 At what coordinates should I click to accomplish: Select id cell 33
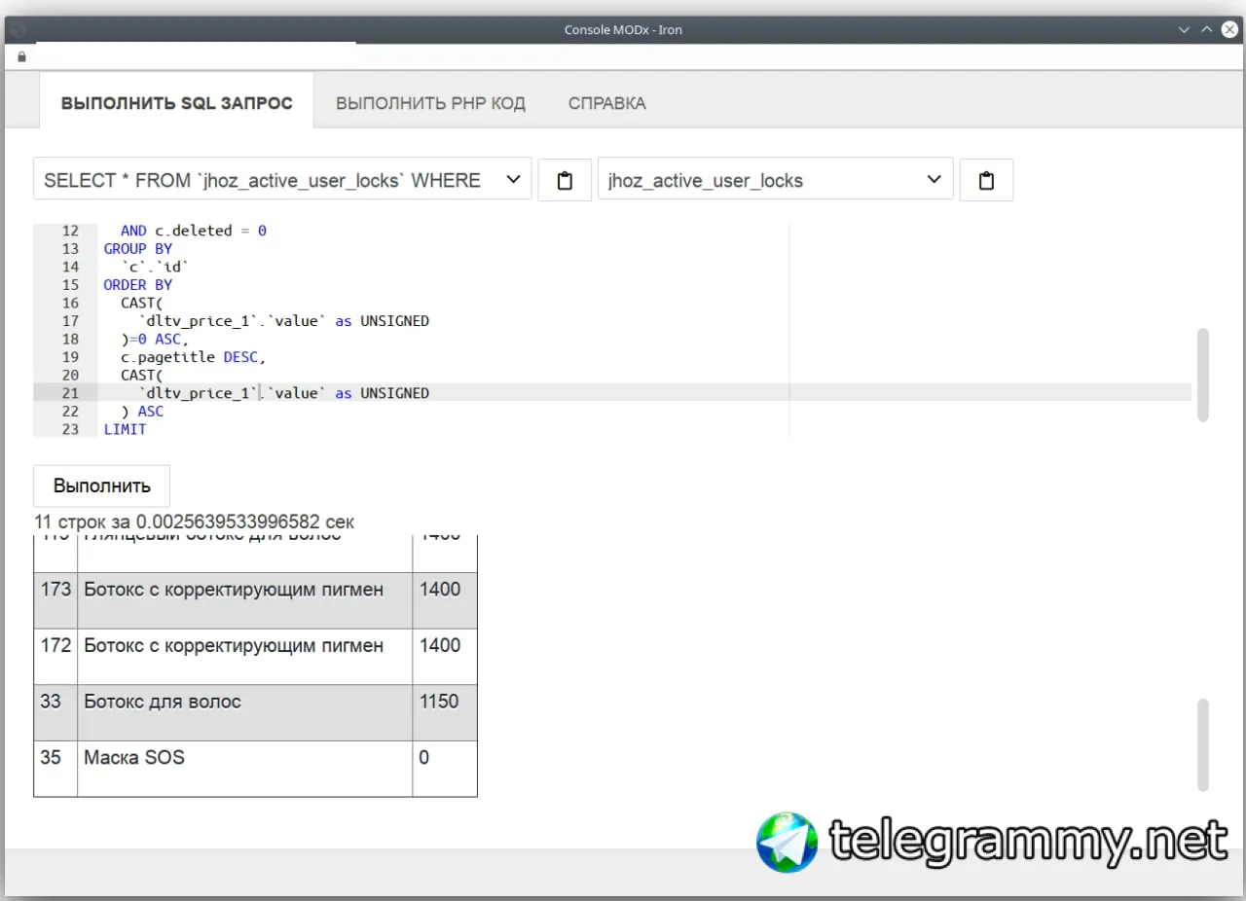[55, 713]
